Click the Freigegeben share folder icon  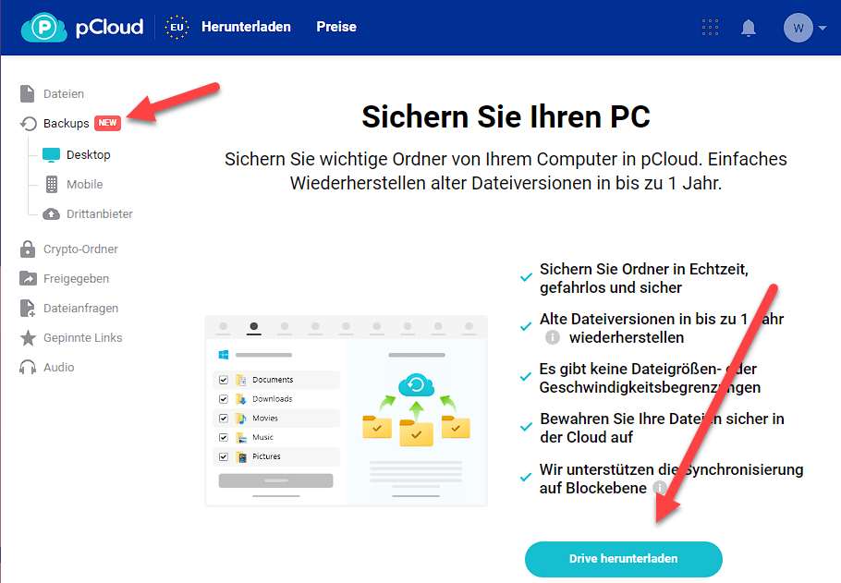click(28, 278)
